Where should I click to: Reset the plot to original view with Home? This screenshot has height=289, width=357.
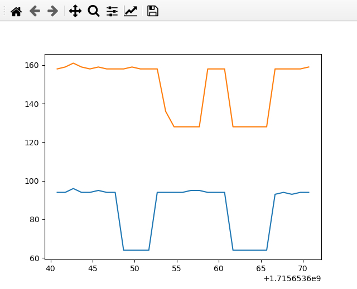[16, 11]
